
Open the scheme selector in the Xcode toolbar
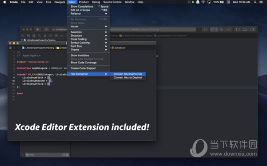click(59, 30)
